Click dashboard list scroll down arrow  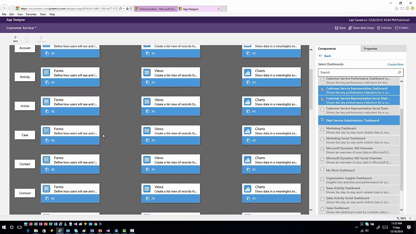pyautogui.click(x=401, y=210)
